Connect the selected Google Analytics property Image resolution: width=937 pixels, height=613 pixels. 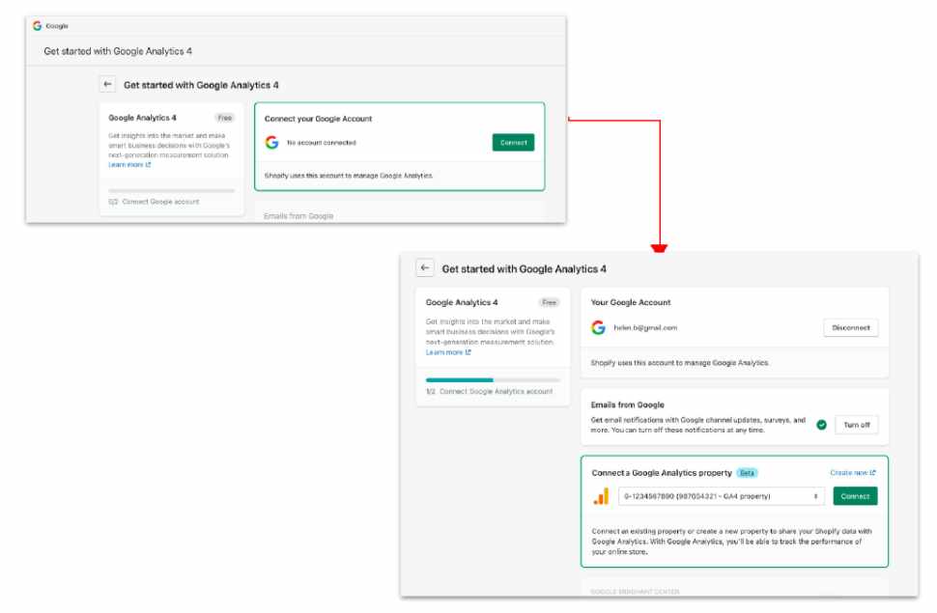pos(855,496)
